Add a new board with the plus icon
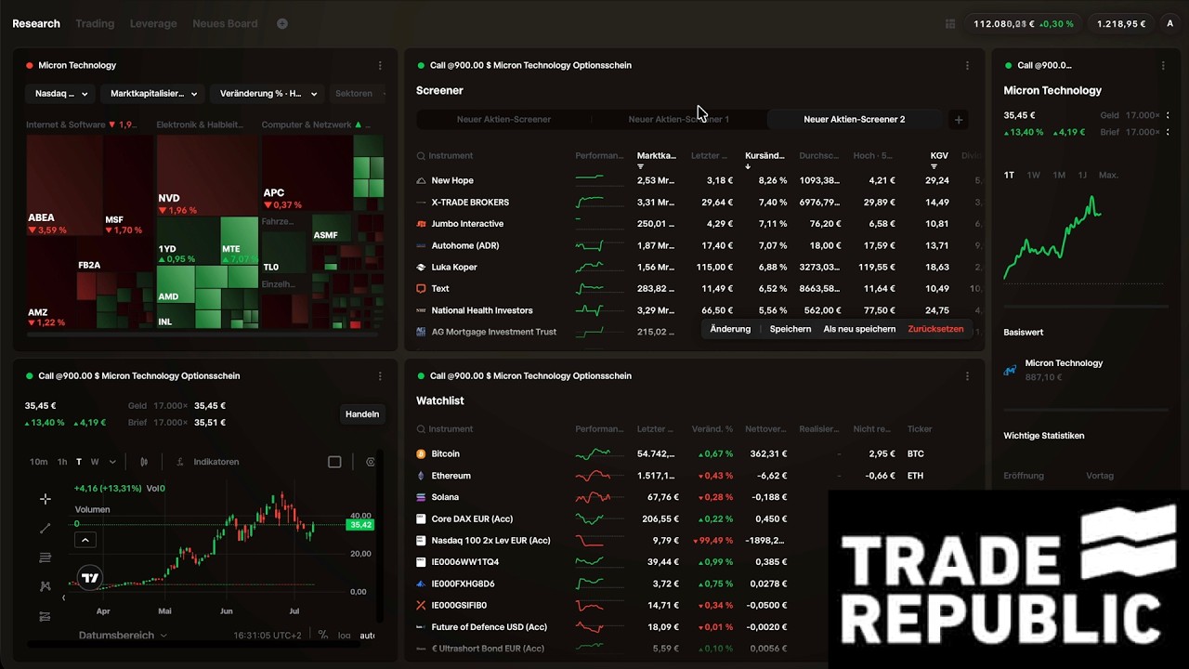Screen dimensions: 1189x669 tap(282, 23)
